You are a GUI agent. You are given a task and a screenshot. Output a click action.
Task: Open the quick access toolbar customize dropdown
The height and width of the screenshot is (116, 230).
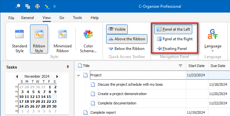click(55, 6)
